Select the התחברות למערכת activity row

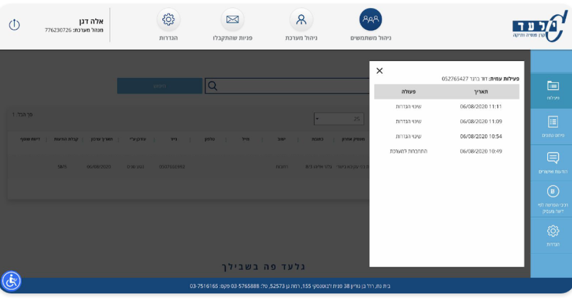pos(446,152)
